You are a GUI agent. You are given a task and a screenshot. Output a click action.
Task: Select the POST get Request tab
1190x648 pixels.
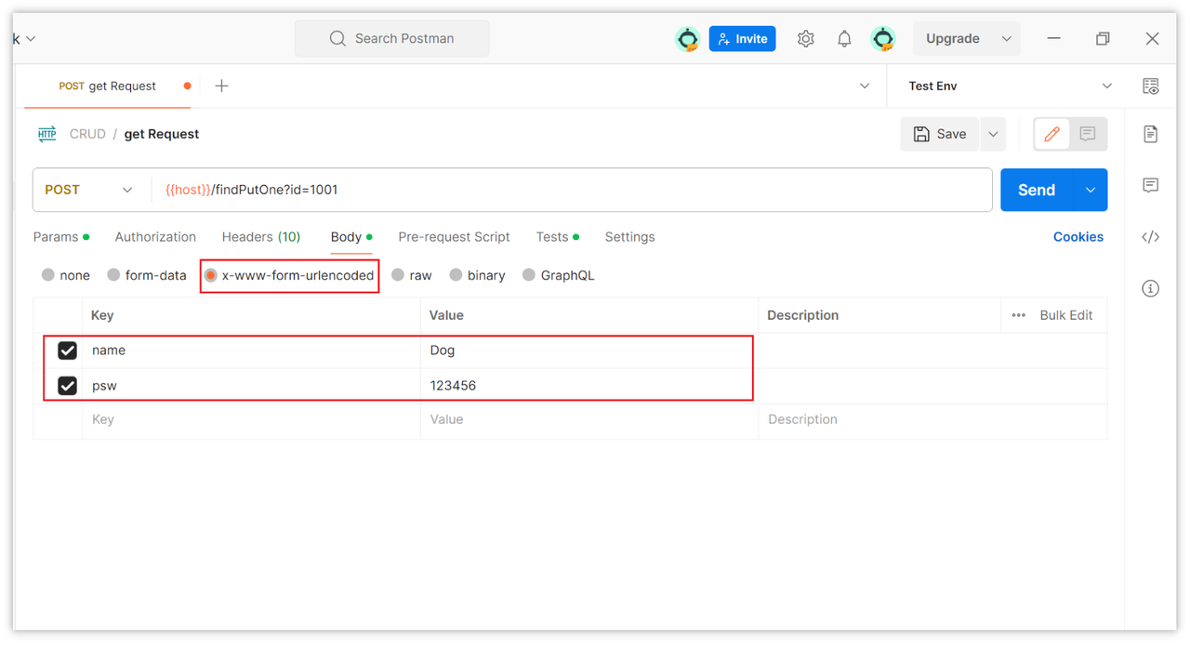click(x=108, y=86)
